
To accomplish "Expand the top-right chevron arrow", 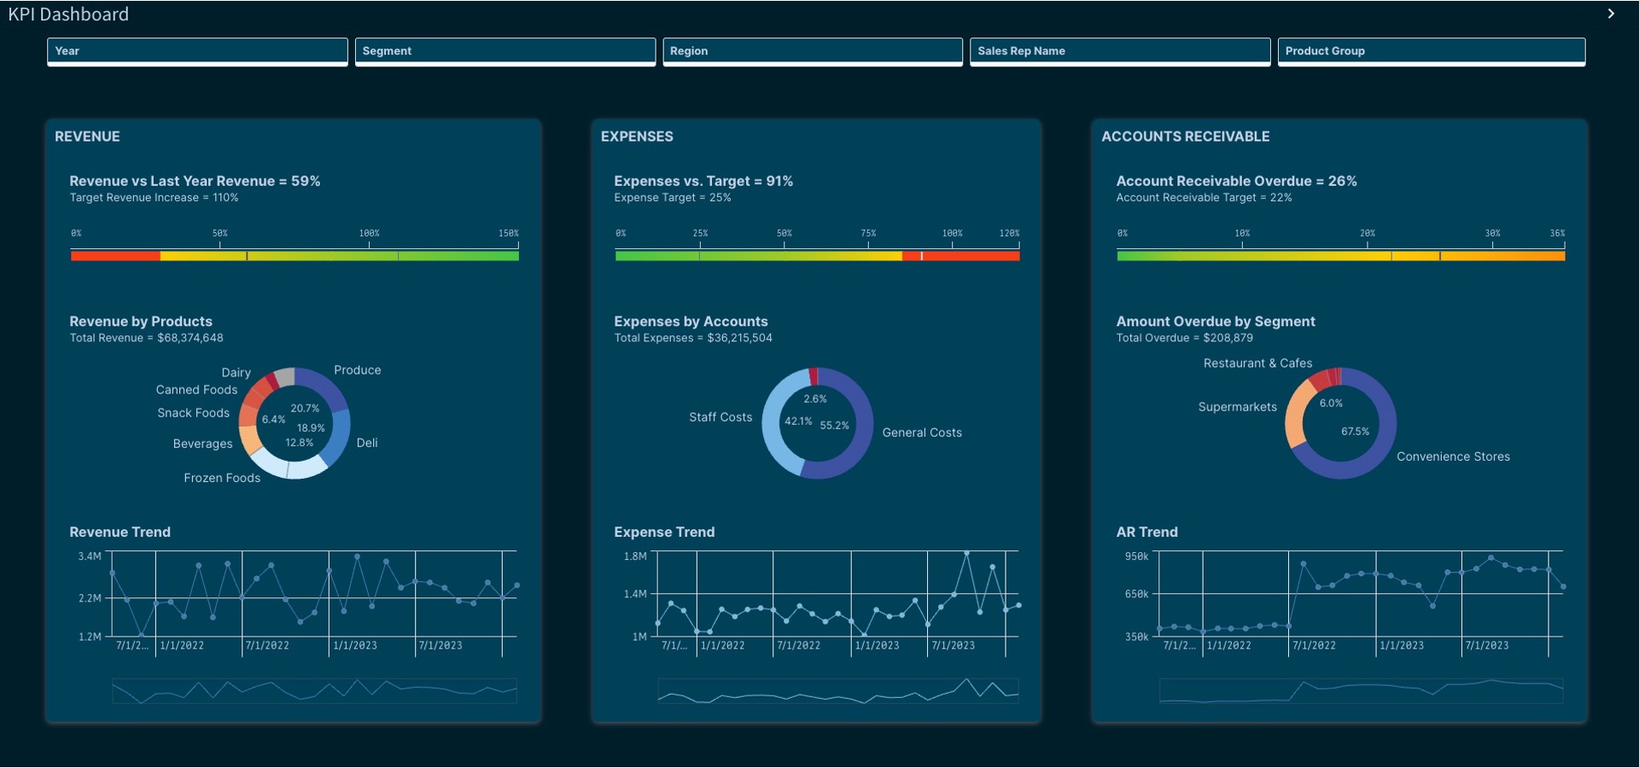I will [x=1611, y=14].
